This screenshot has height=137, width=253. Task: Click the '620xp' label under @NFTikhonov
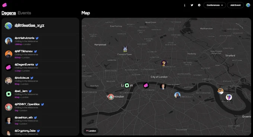[17, 57]
